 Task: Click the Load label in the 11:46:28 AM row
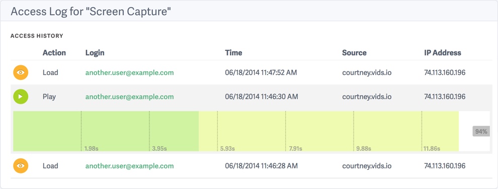50,166
